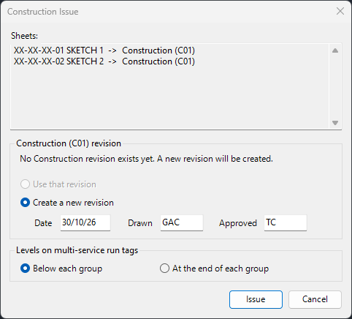Screen dimensions: 352x319
Task: Select the XX-XX-XX-01 SKETCH 1 sheet row
Action: (104, 50)
